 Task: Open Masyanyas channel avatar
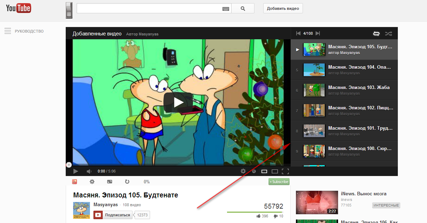click(x=82, y=210)
